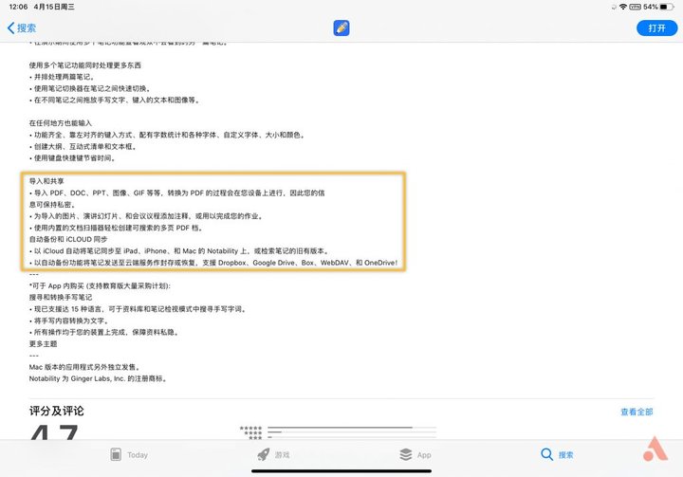Go back to 搜索 results

22,28
